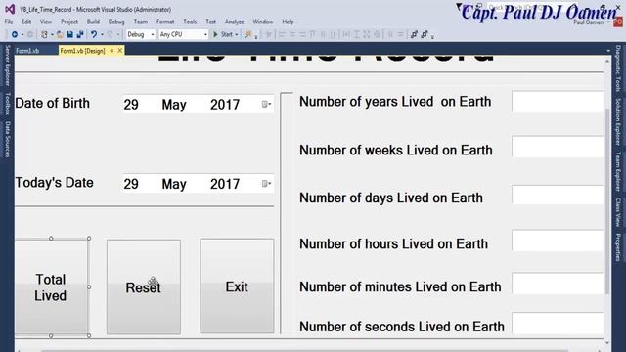
Task: Undo the last action
Action: click(x=94, y=35)
